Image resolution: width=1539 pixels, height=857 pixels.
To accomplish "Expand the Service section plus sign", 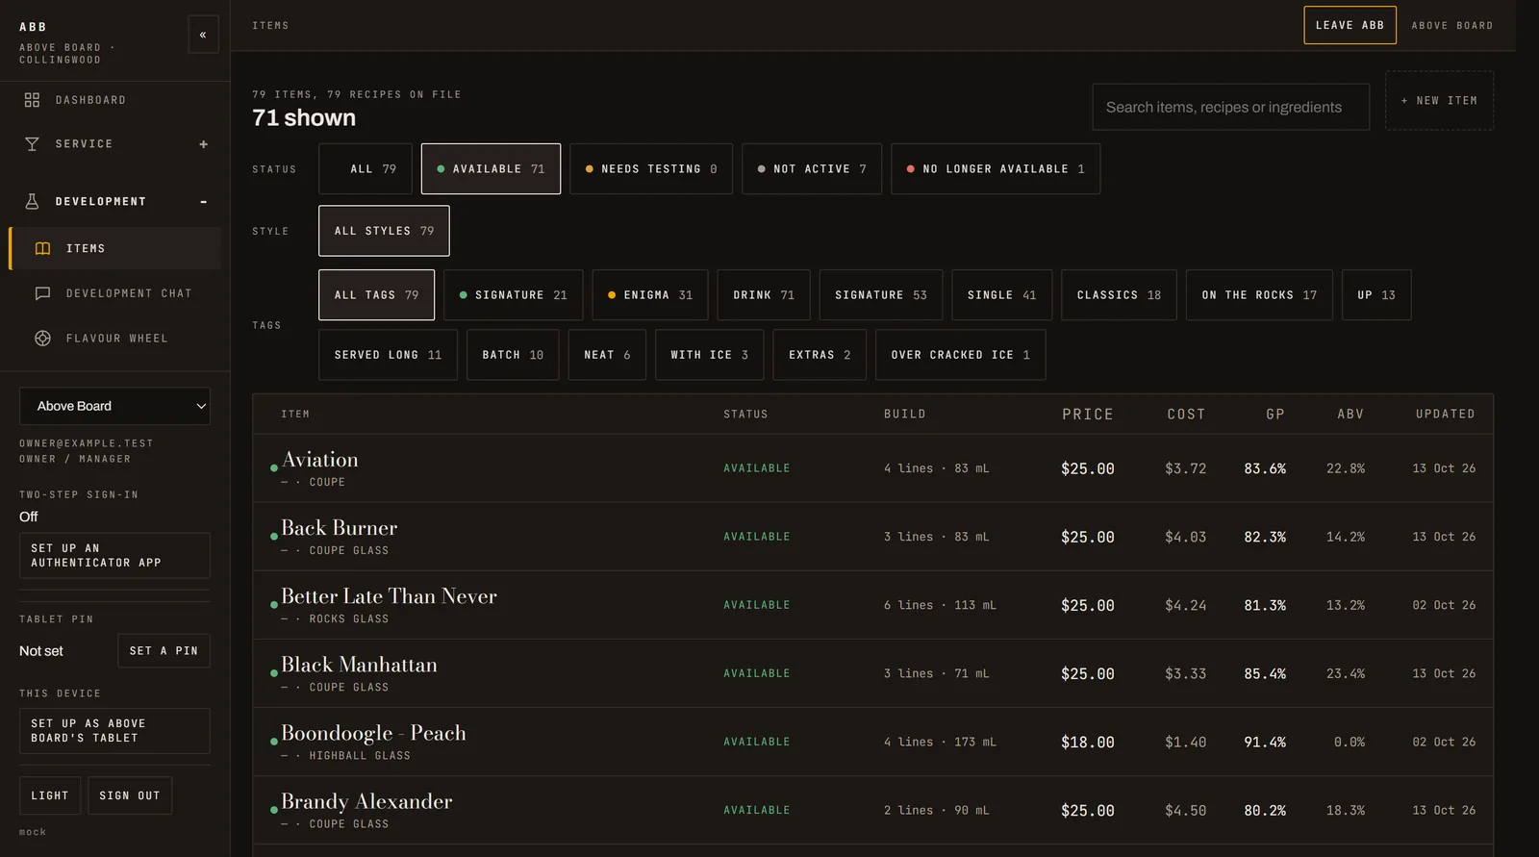I will click(x=204, y=144).
